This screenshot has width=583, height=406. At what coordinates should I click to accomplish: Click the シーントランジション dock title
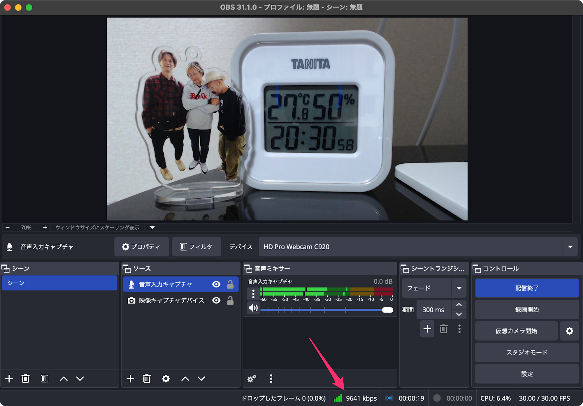(438, 268)
